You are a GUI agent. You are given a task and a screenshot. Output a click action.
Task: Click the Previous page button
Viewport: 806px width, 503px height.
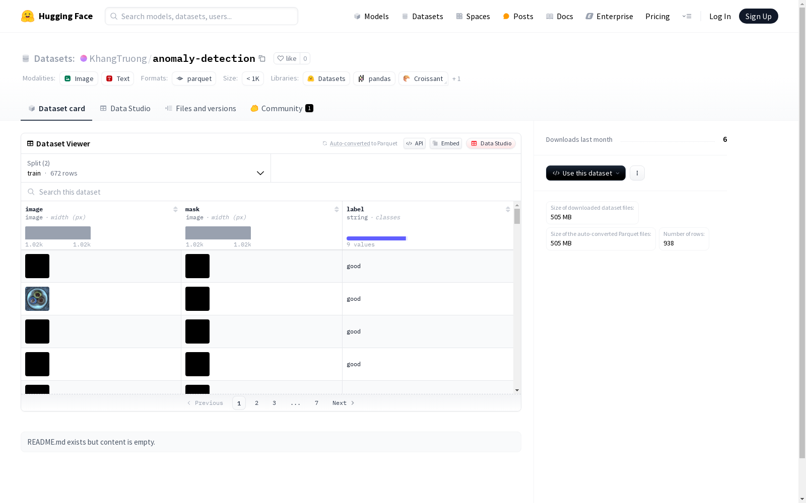(x=205, y=403)
